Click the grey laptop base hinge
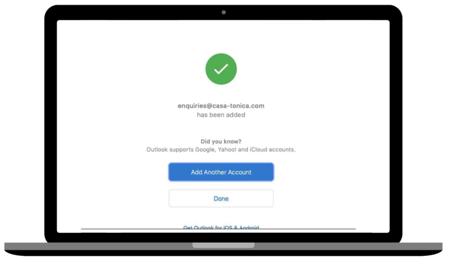This screenshot has width=453, height=270. 224,246
